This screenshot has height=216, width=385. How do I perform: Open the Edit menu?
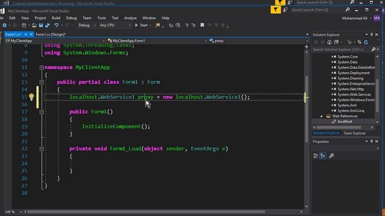[x=12, y=18]
